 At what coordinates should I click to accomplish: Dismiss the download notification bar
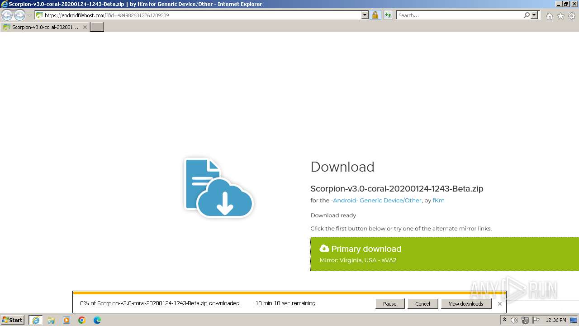(499, 304)
